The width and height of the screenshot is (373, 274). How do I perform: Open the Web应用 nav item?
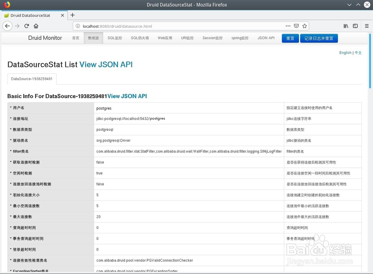(165, 38)
